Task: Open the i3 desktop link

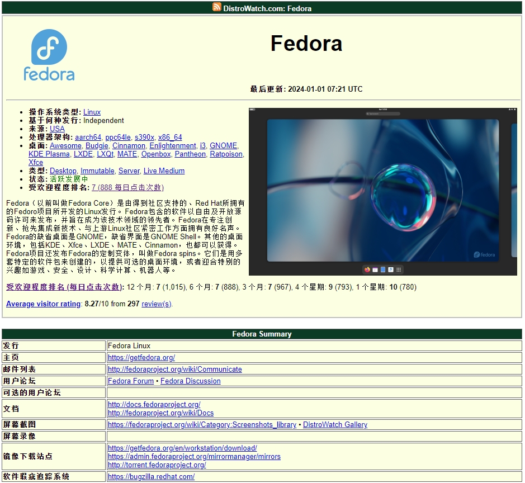Action: [x=203, y=145]
